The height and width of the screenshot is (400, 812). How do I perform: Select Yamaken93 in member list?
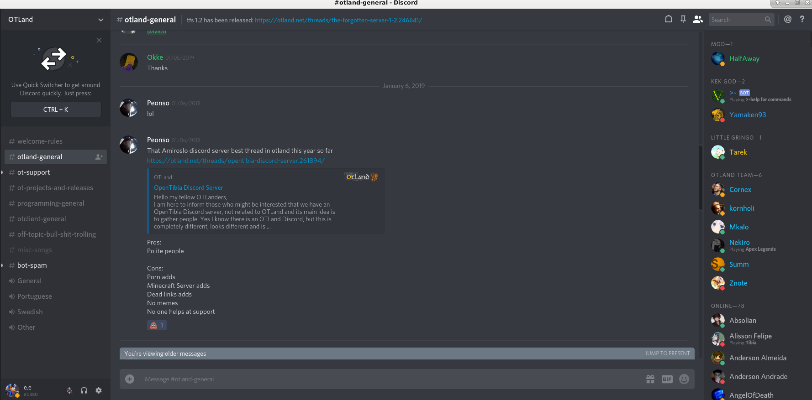[x=757, y=115]
